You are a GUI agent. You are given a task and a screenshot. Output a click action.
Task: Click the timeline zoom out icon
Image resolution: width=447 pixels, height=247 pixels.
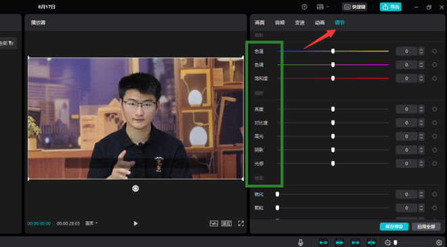tap(387, 242)
